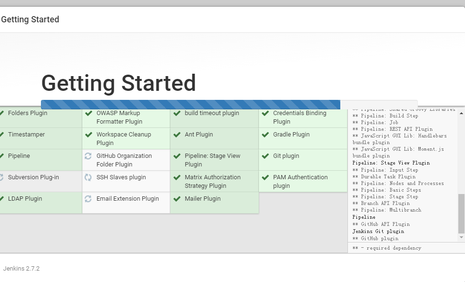Select the Folders Plugin label
Image resolution: width=465 pixels, height=282 pixels.
coord(28,113)
